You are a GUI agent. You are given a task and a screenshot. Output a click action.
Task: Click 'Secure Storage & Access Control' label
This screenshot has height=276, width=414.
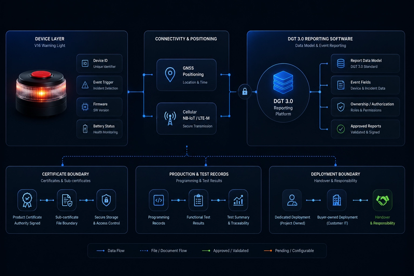(x=106, y=220)
